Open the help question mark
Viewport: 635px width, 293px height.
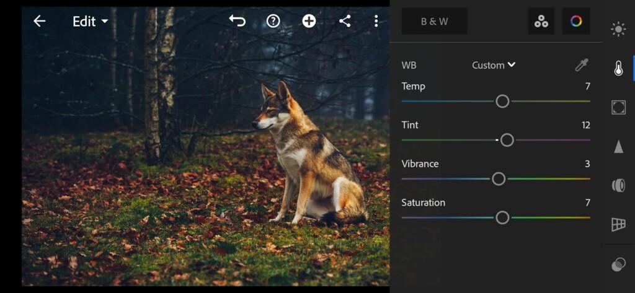point(273,21)
